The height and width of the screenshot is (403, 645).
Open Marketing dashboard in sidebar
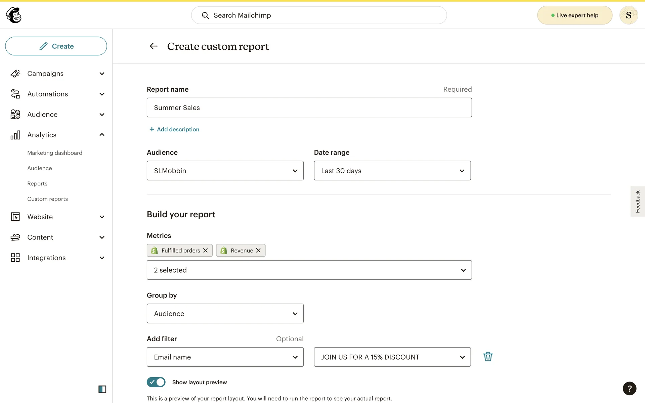pyautogui.click(x=55, y=153)
